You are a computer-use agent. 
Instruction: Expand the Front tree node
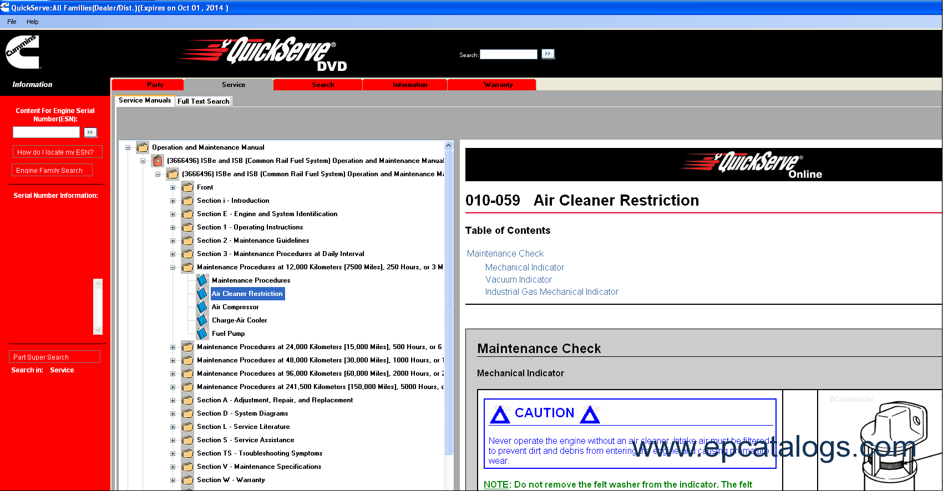click(173, 187)
